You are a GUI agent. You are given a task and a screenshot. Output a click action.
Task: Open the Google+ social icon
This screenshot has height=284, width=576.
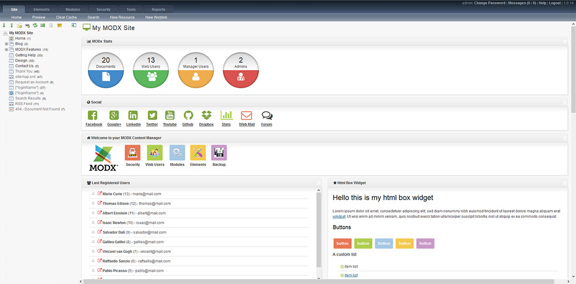coord(114,115)
